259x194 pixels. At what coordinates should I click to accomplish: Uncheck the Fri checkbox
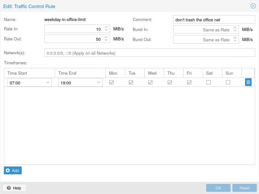click(x=189, y=82)
